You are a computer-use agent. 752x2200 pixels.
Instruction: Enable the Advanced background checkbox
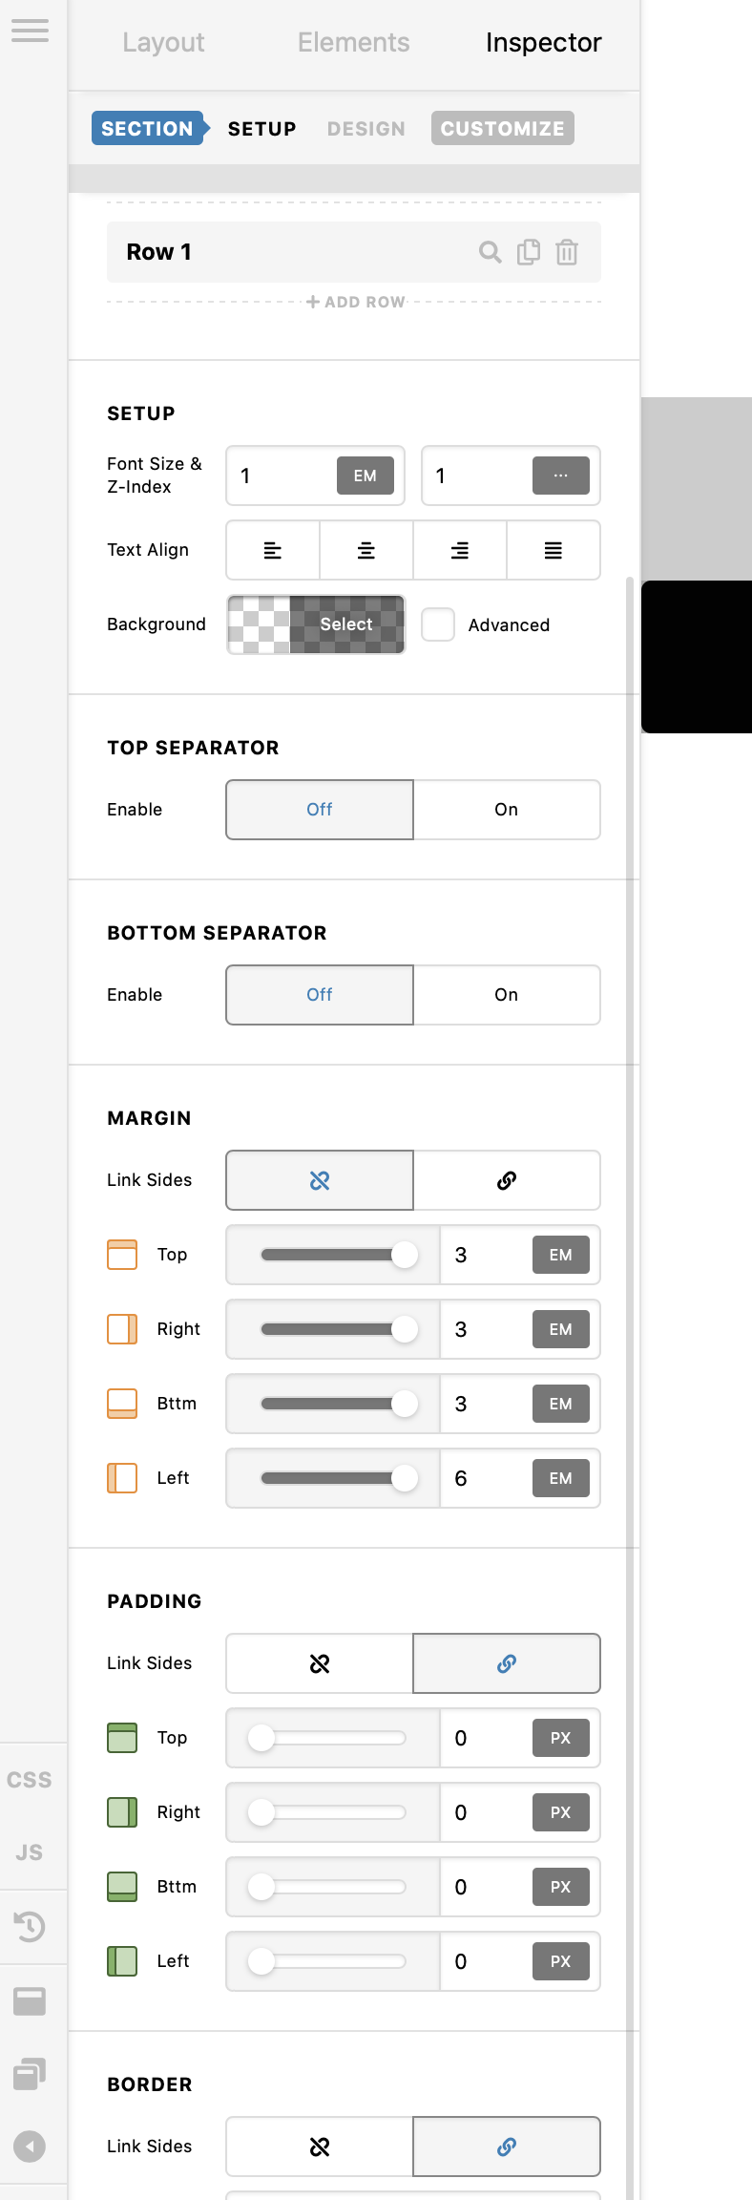[x=438, y=624]
